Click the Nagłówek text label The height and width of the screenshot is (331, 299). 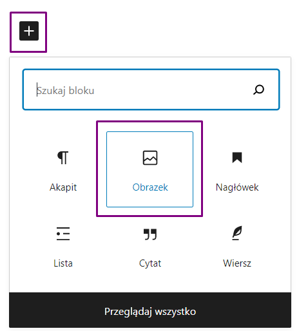pos(237,187)
